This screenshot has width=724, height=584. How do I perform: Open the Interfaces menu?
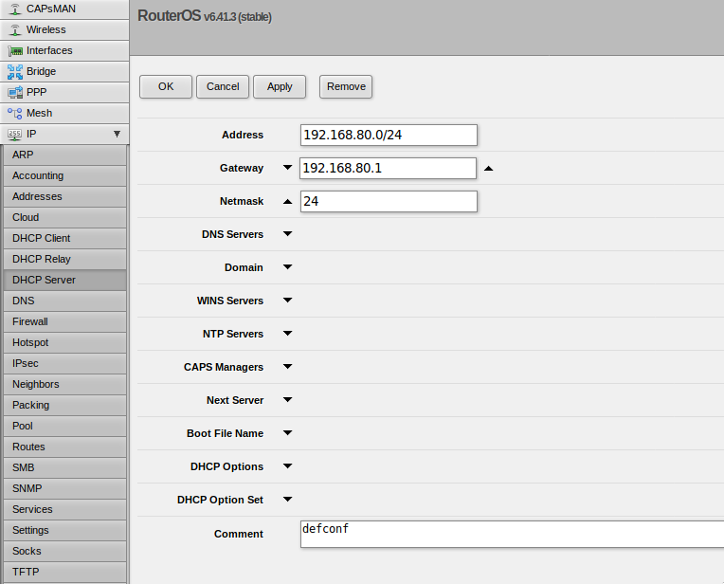point(64,50)
